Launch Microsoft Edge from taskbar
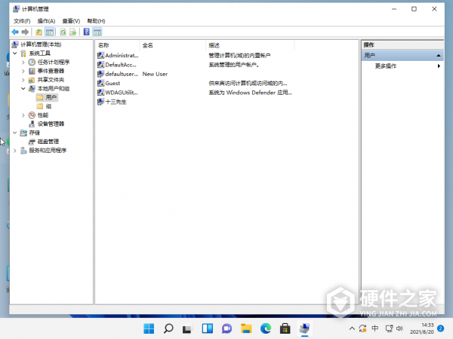 [x=266, y=328]
